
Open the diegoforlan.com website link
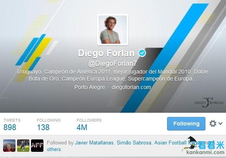pyautogui.click(x=131, y=87)
